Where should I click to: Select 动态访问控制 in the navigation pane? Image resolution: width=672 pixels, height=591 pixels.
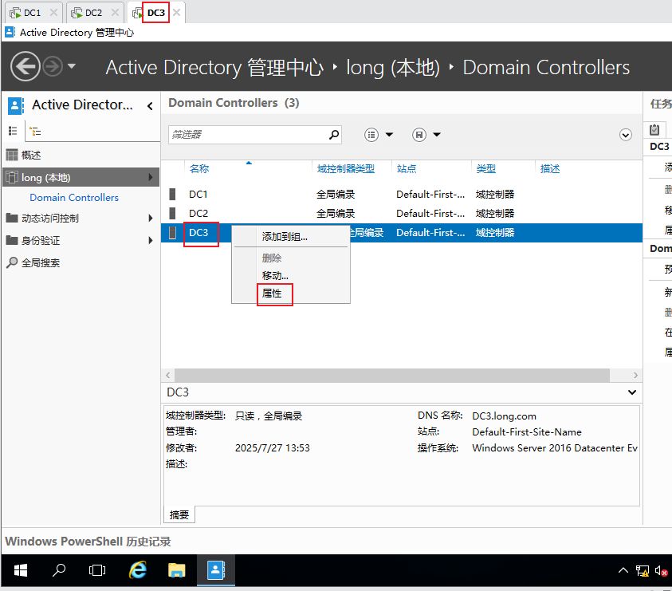point(50,219)
